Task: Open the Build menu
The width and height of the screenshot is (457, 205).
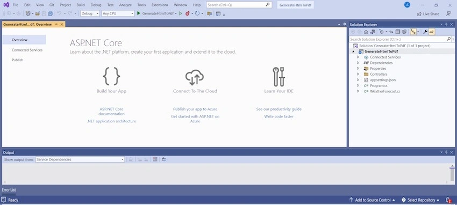Action: click(81, 5)
